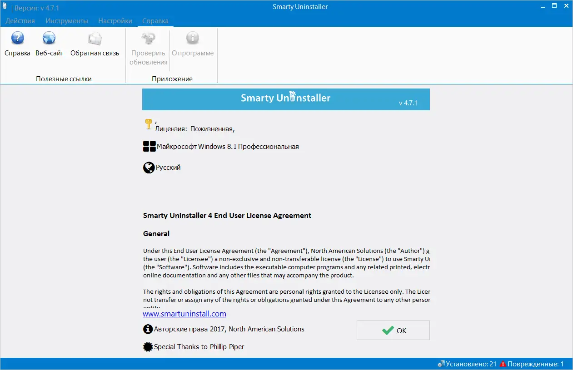Open the Справка help icon
The width and height of the screenshot is (573, 370).
tap(17, 39)
